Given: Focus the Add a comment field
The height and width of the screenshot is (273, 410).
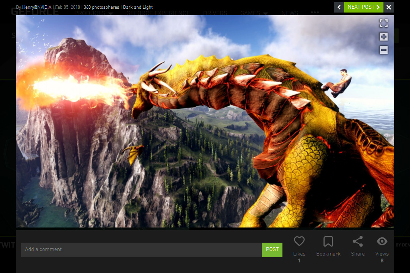Looking at the screenshot, I should 141,249.
